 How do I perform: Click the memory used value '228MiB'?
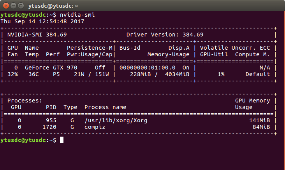coord(141,74)
